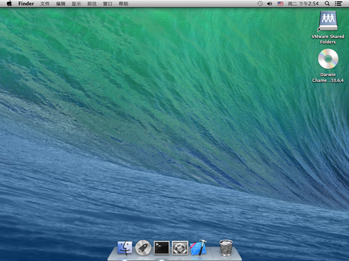Open the volume control in menu bar
Screen dimensions: 349x261
(270, 4)
